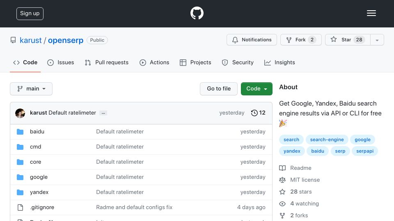Click the GitHub Octocat logo
The width and height of the screenshot is (394, 221).
197,13
